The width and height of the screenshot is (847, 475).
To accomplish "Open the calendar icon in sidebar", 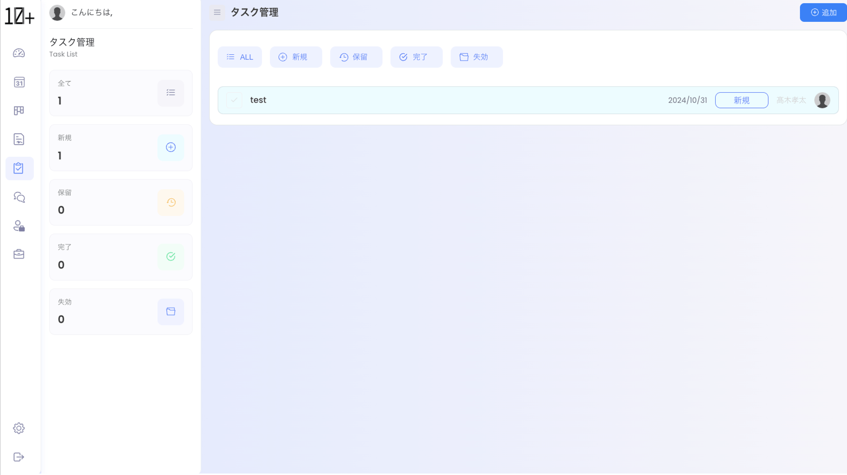I will coord(19,82).
